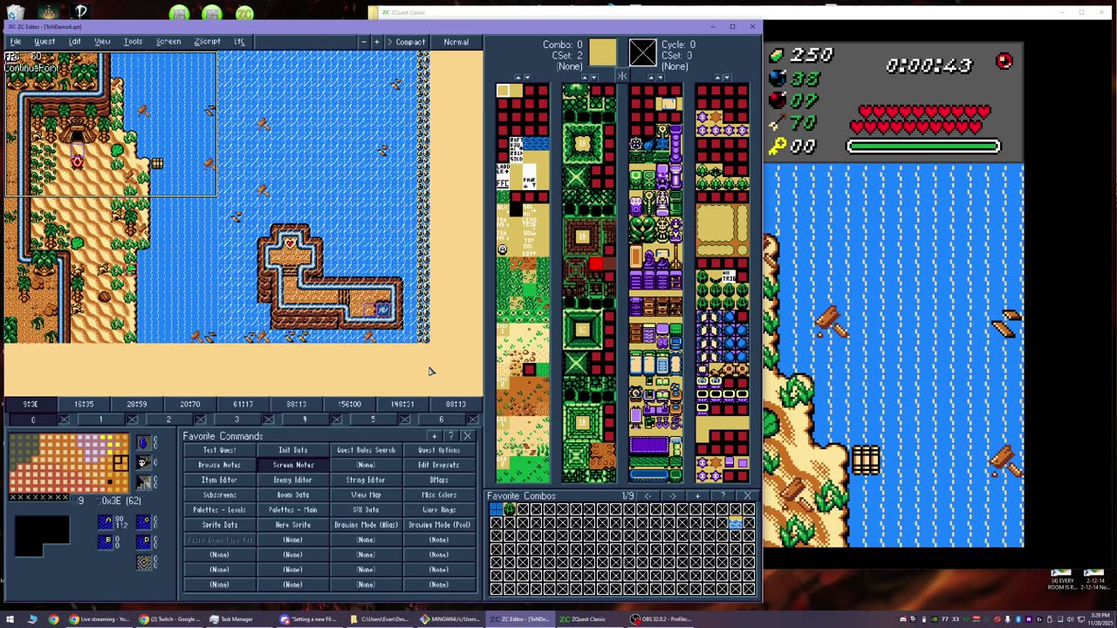Click the plus icon in Favorite Commands
Viewport: 1117px width, 628px height.
(435, 436)
